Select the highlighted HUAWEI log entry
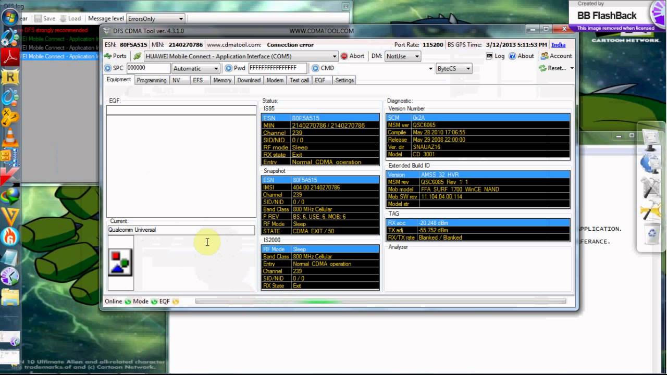The width and height of the screenshot is (667, 375). [x=60, y=56]
